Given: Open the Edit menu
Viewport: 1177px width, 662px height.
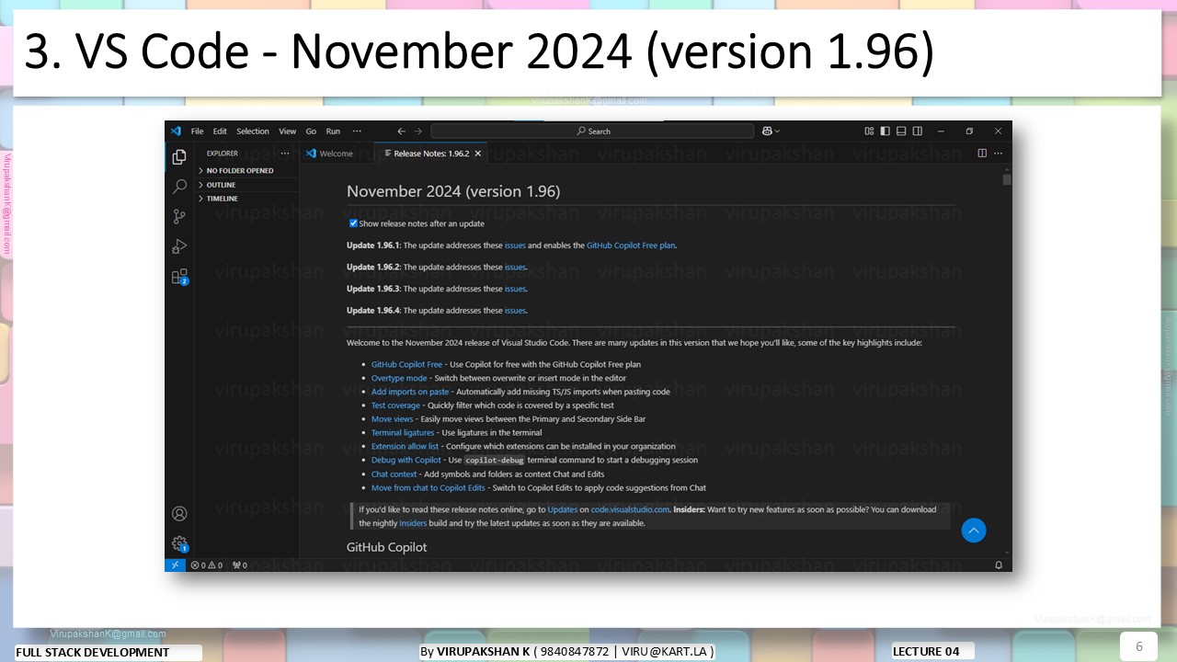Looking at the screenshot, I should click(220, 131).
